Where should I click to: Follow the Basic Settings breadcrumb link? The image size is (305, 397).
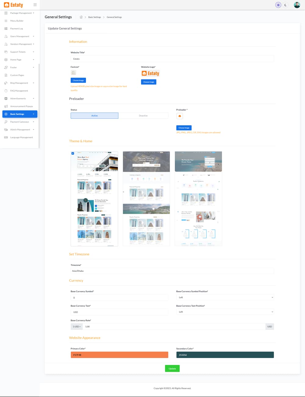(x=95, y=17)
